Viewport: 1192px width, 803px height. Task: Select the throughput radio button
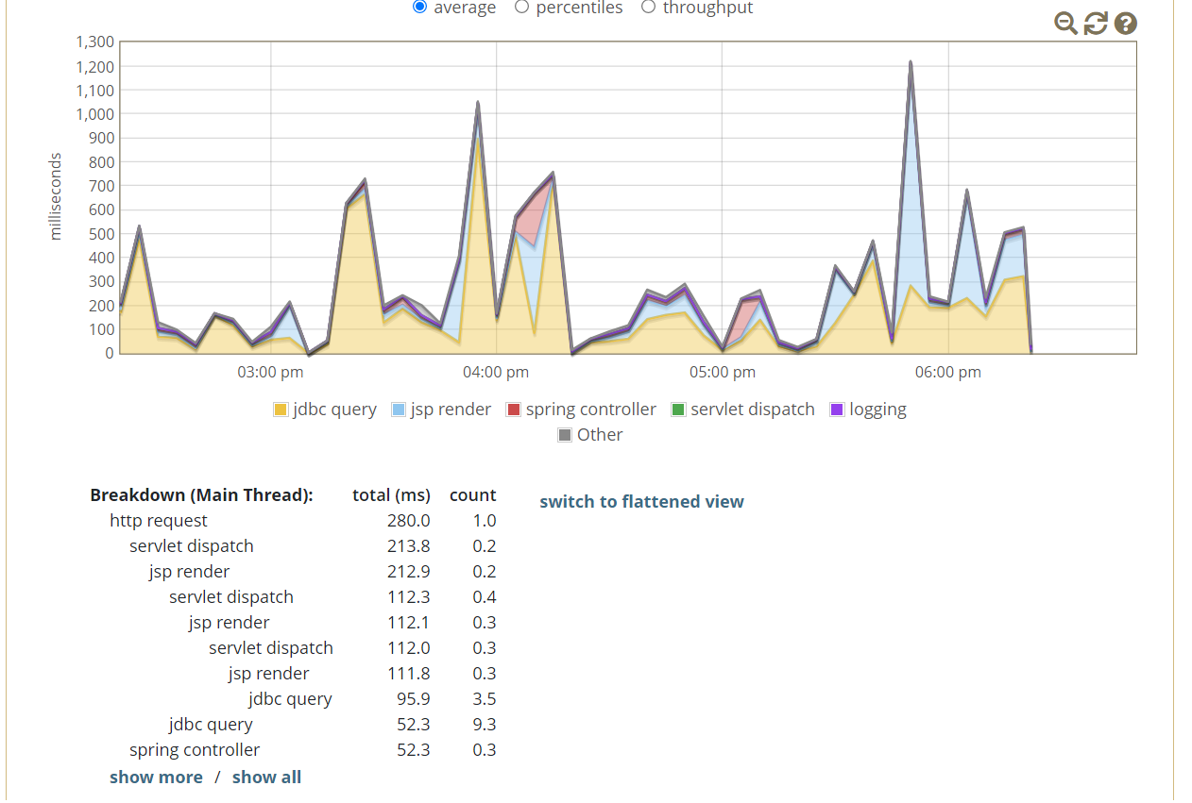tap(649, 8)
